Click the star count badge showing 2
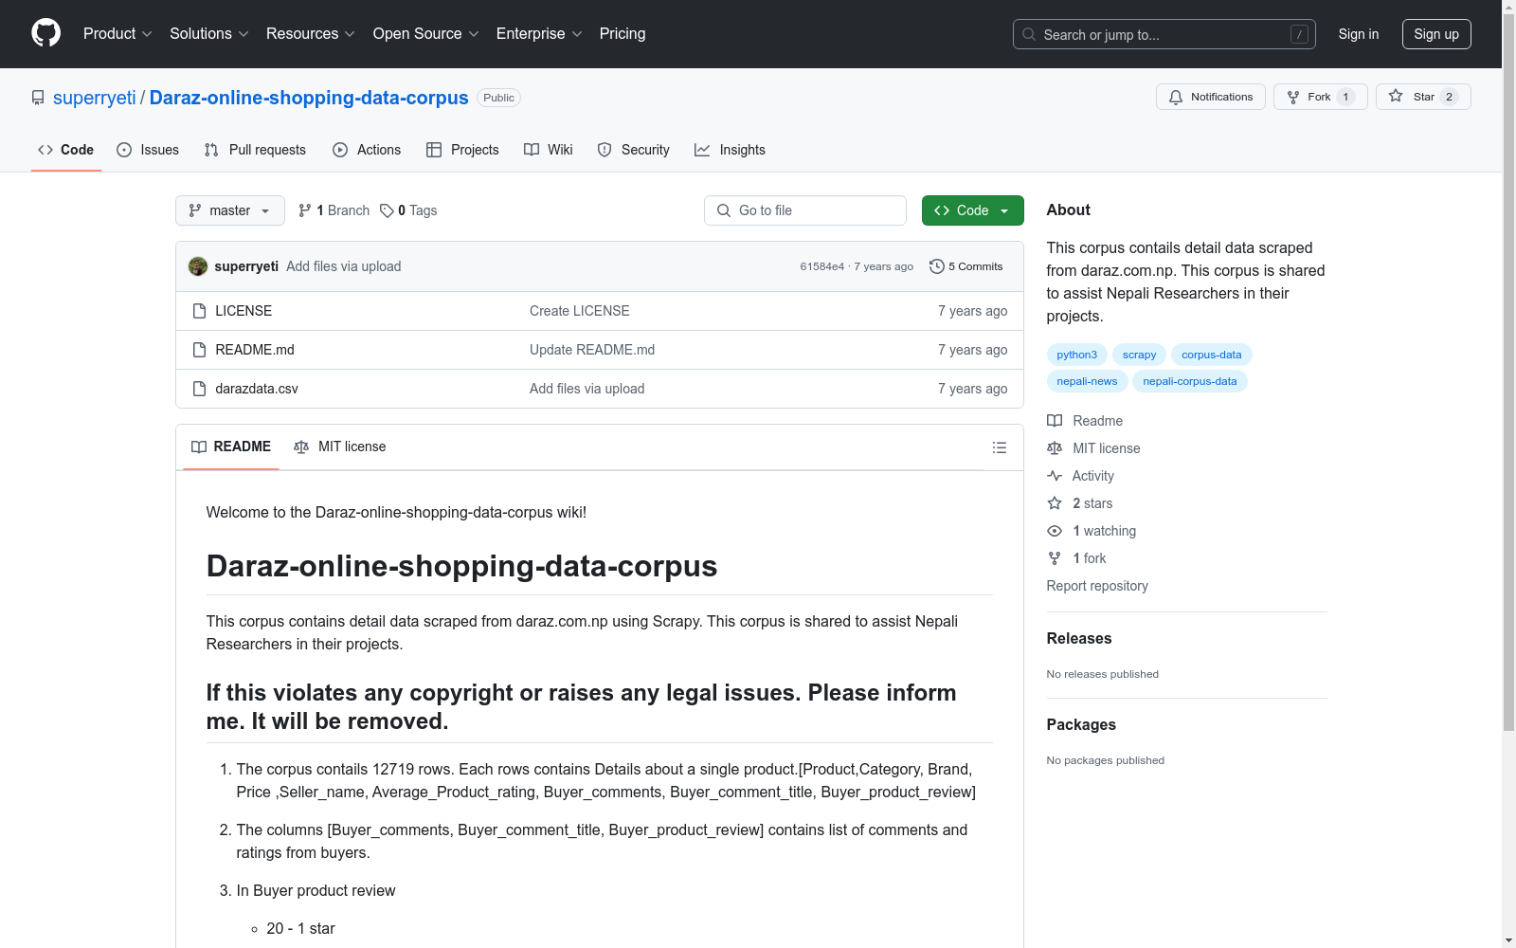 [1449, 97]
